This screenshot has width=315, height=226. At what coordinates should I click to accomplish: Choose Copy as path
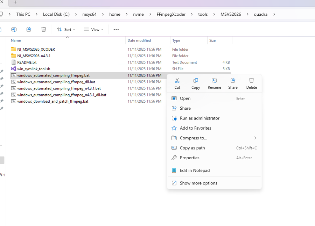click(214, 148)
